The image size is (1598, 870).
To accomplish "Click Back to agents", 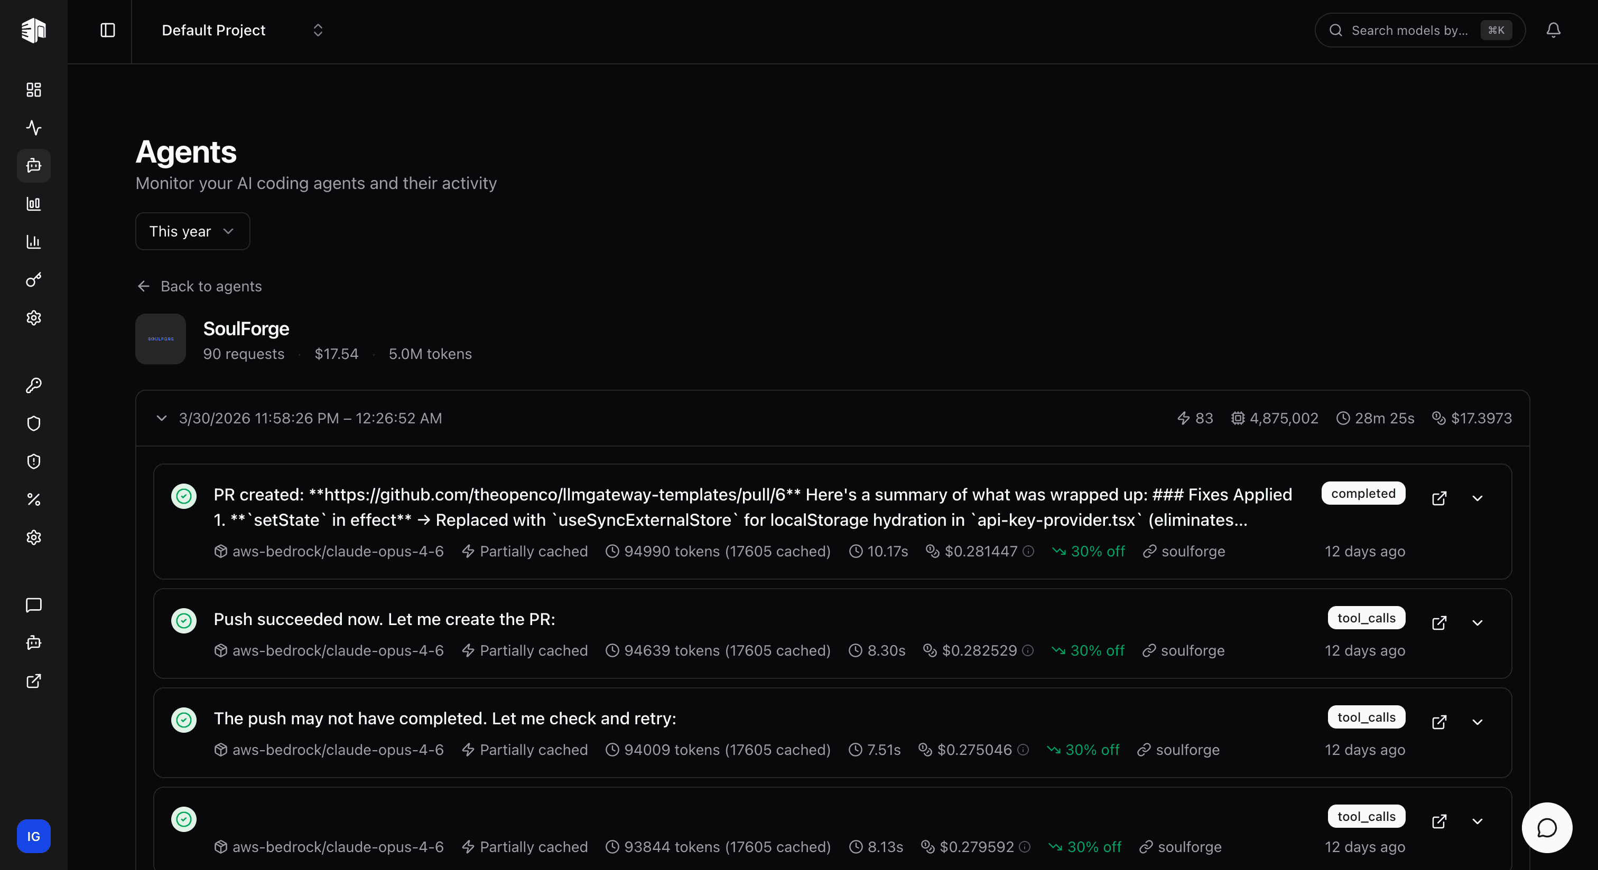I will coord(199,286).
